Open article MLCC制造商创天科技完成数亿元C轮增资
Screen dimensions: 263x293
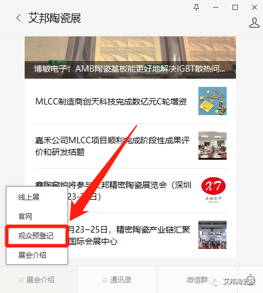111,102
